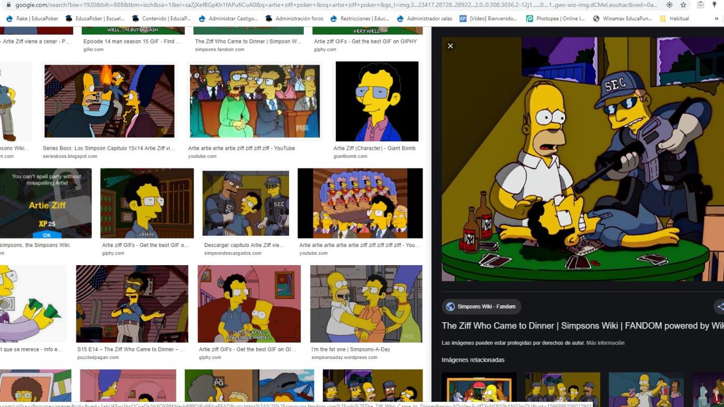Click Winamax globe favicon
This screenshot has width=724, height=407.
[596, 18]
